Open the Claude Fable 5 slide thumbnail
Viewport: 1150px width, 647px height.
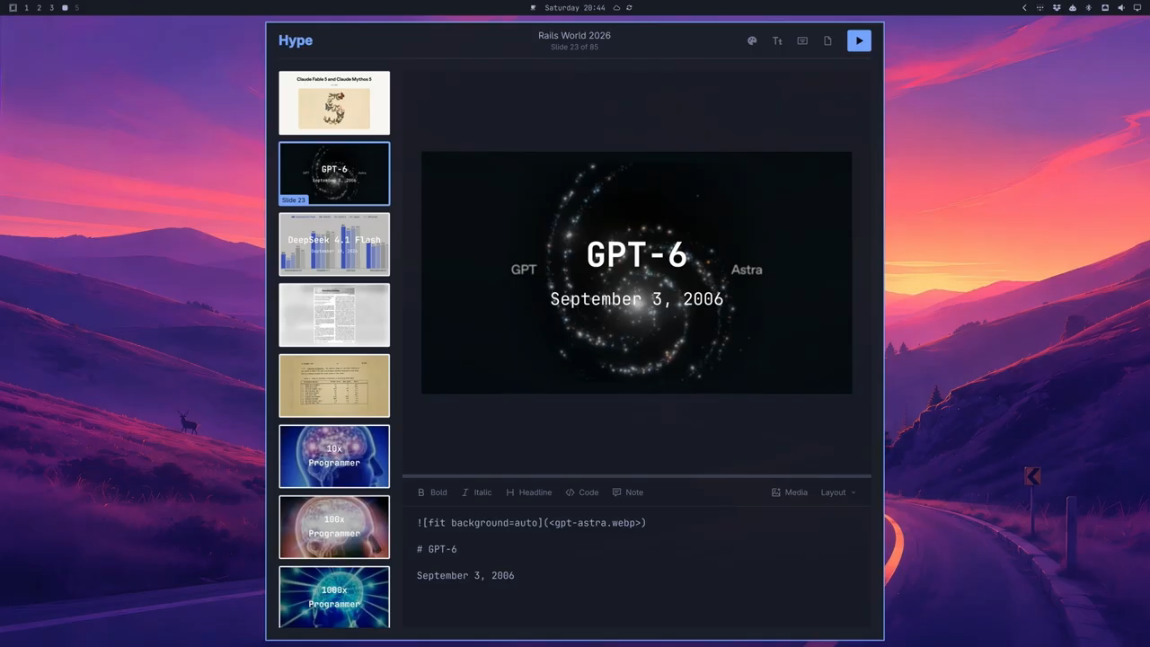coord(334,102)
